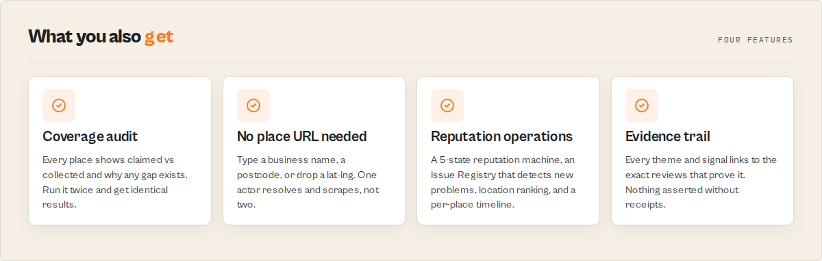Click the description starting "Every theme and signal"
The width and height of the screenshot is (822, 261).
(701, 182)
